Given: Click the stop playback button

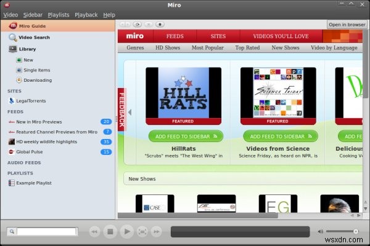Looking at the screenshot, I should tap(110, 232).
